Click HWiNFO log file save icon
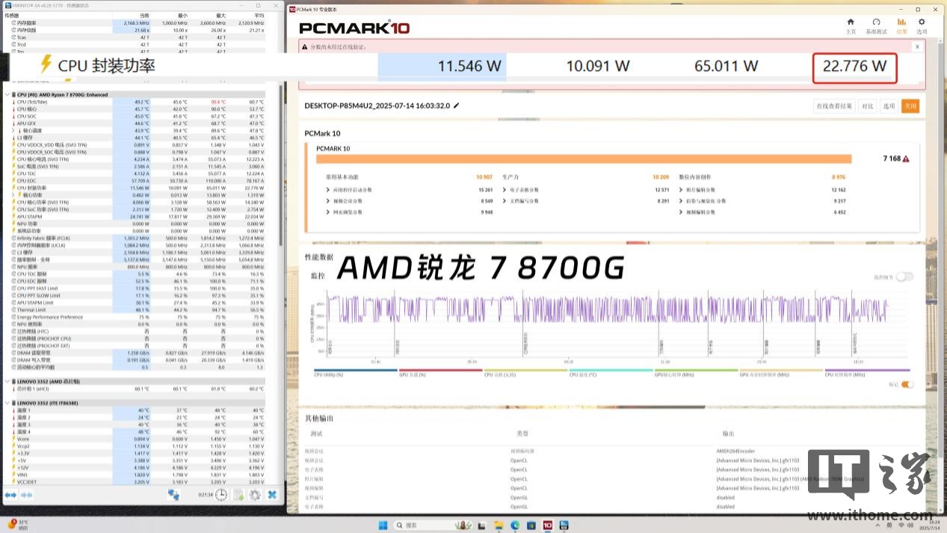 tap(238, 495)
